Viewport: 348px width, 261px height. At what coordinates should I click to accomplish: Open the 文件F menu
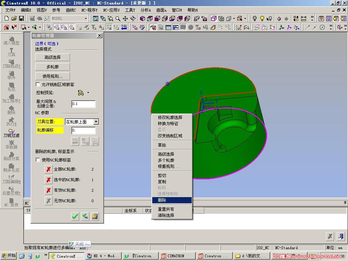pyautogui.click(x=10, y=10)
